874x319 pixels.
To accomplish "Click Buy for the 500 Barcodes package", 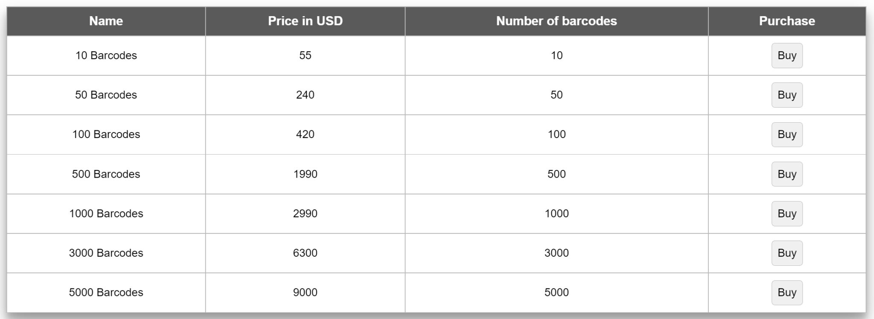I will click(787, 174).
